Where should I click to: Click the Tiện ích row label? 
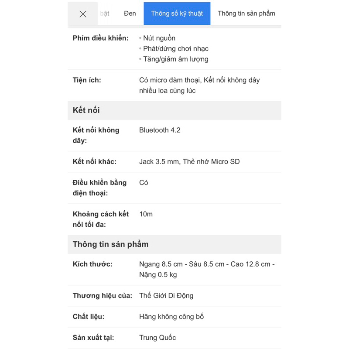(x=87, y=80)
